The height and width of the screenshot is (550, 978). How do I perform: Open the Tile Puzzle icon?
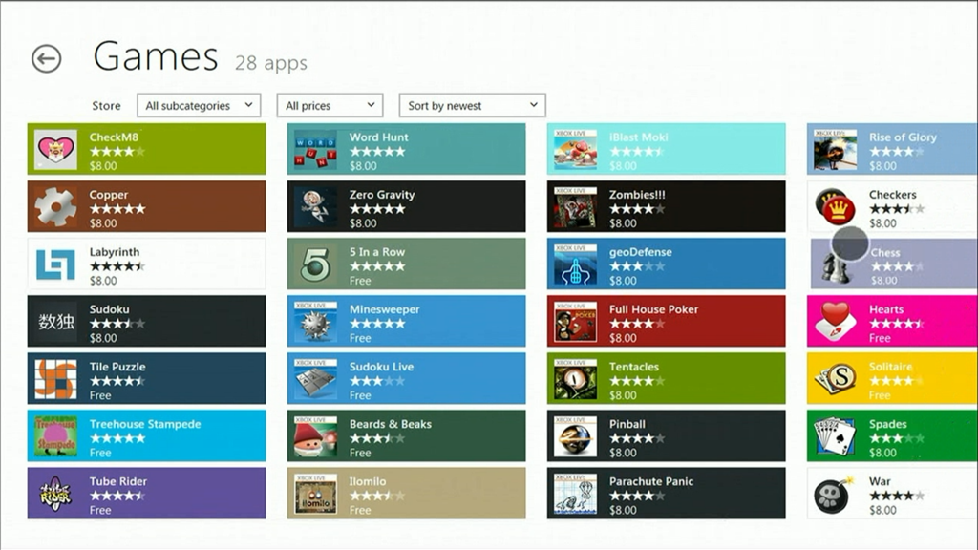tap(55, 379)
